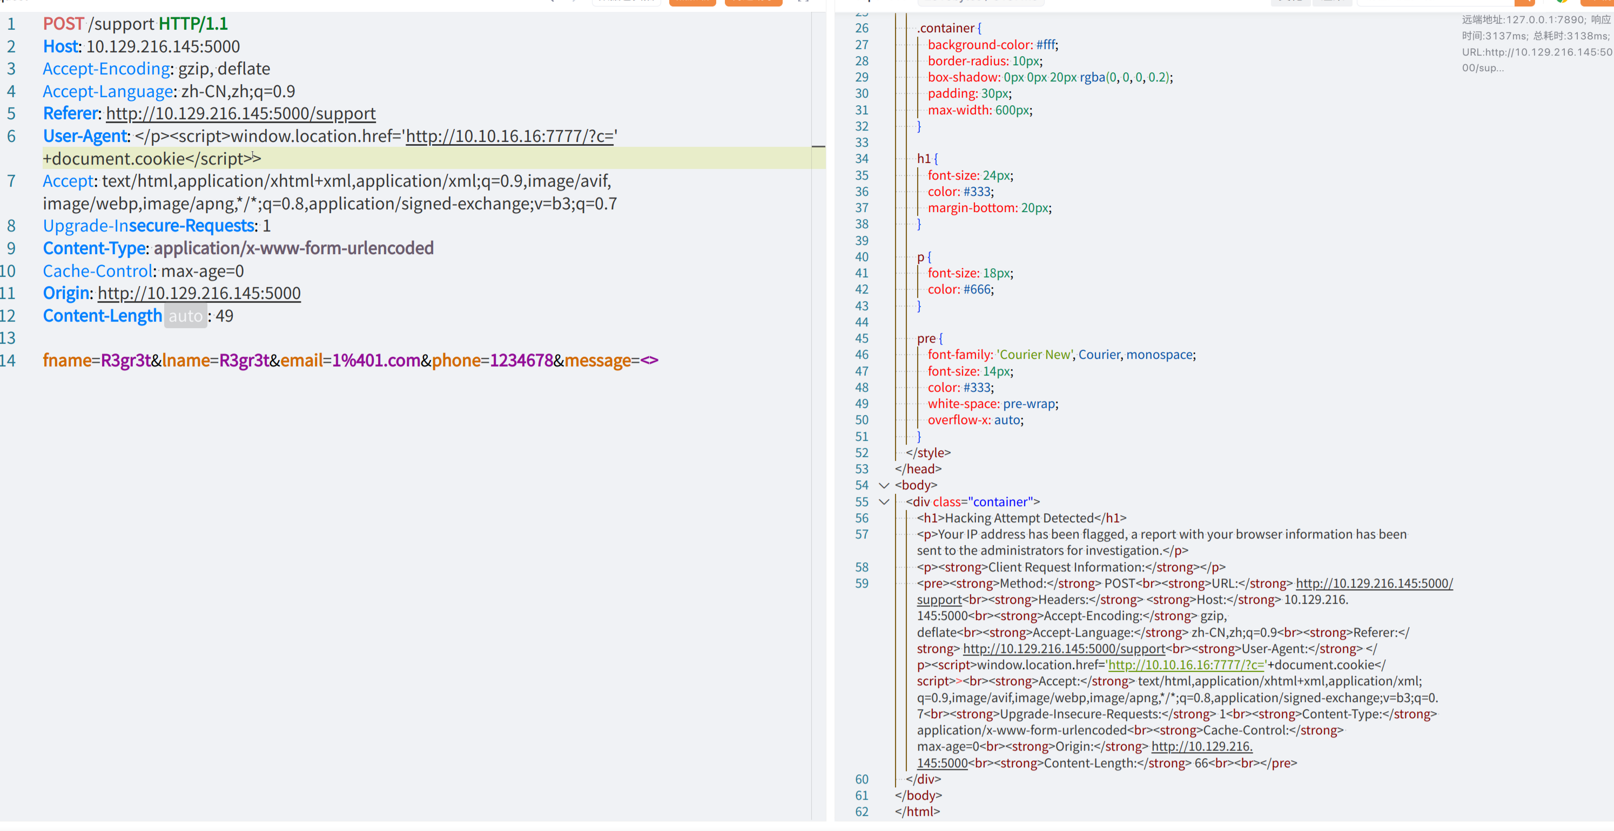Click 'application/x-www-form-urlencoded' value in the request

click(294, 248)
